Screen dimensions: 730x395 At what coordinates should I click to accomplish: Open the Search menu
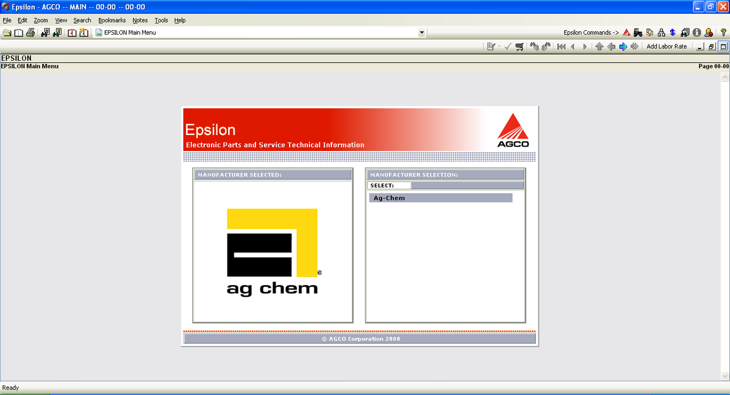click(x=82, y=20)
